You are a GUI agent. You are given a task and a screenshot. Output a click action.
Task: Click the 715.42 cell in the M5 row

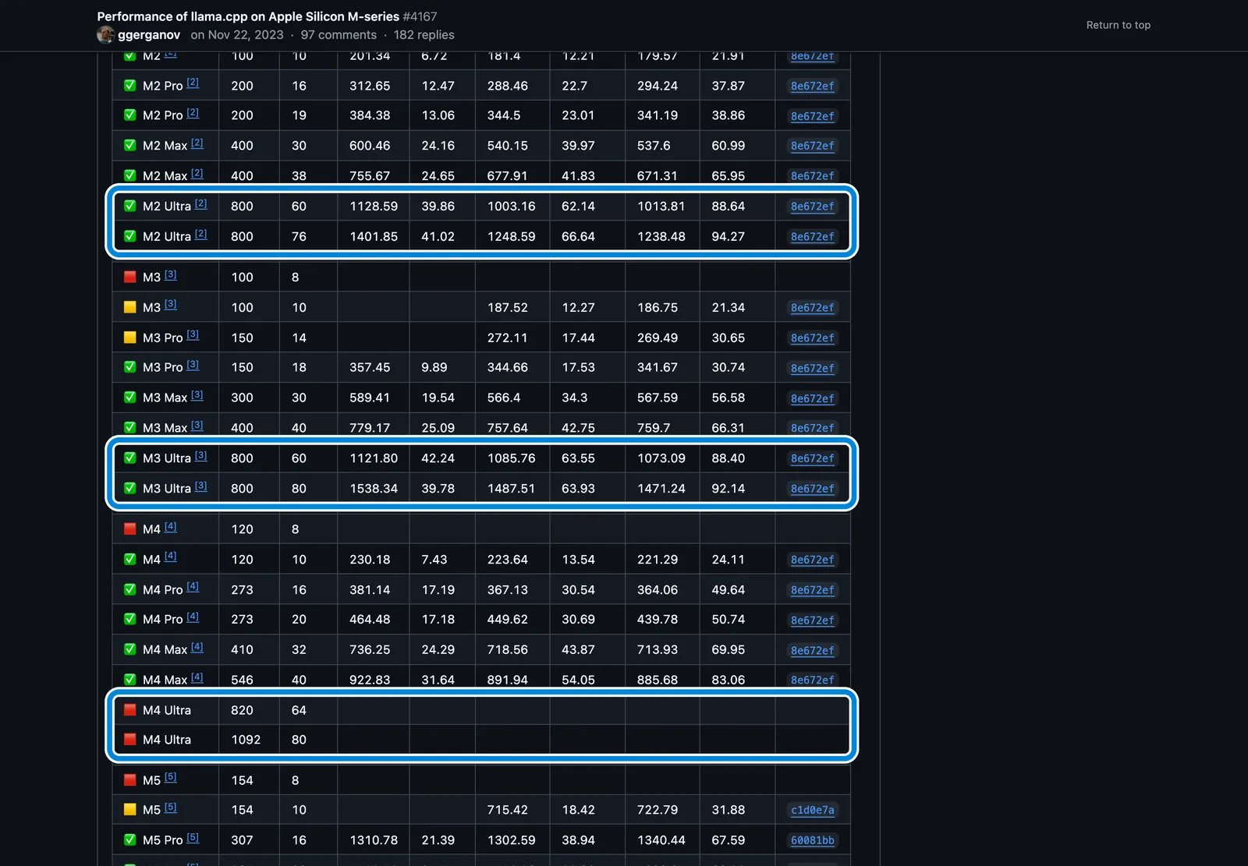pyautogui.click(x=508, y=810)
